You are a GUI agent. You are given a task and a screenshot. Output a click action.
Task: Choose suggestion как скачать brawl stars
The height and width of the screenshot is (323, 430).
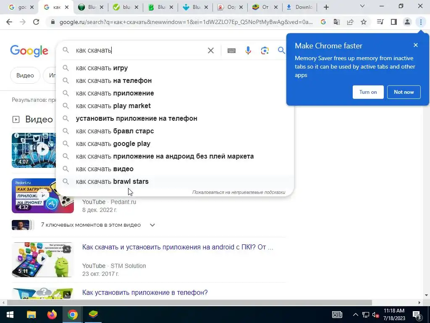click(175, 182)
